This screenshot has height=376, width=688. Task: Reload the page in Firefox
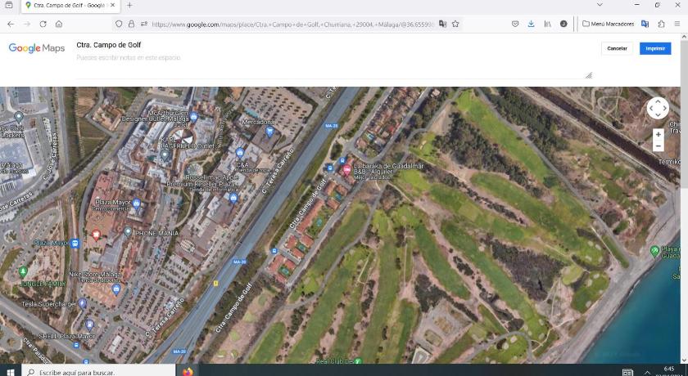click(x=43, y=24)
